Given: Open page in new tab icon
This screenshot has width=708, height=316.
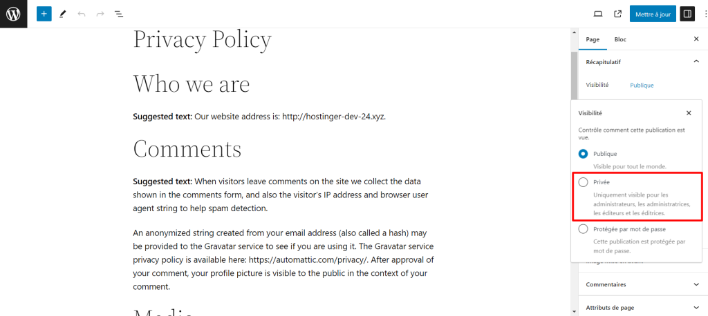Looking at the screenshot, I should coord(617,14).
